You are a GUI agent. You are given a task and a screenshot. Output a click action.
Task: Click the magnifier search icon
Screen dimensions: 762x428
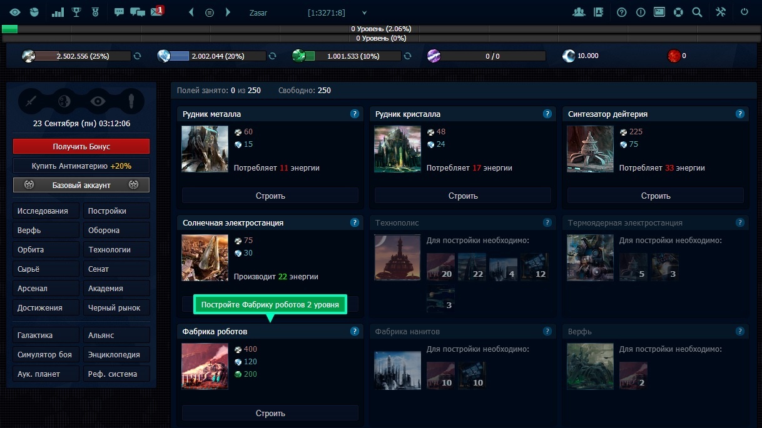[x=697, y=12]
